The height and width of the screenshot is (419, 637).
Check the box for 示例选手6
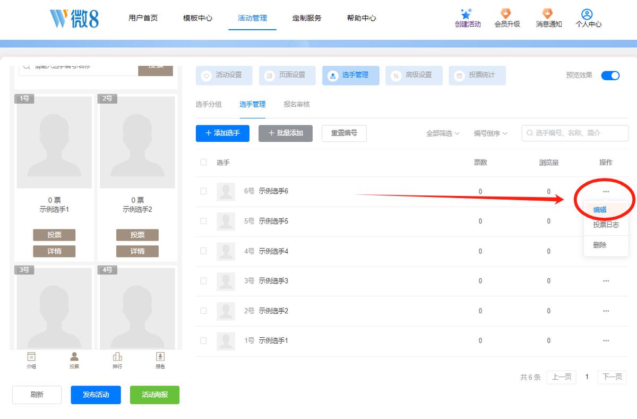coord(203,191)
